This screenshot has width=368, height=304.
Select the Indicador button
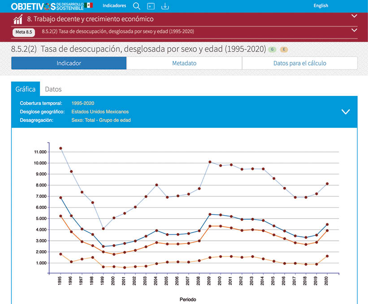click(x=69, y=63)
